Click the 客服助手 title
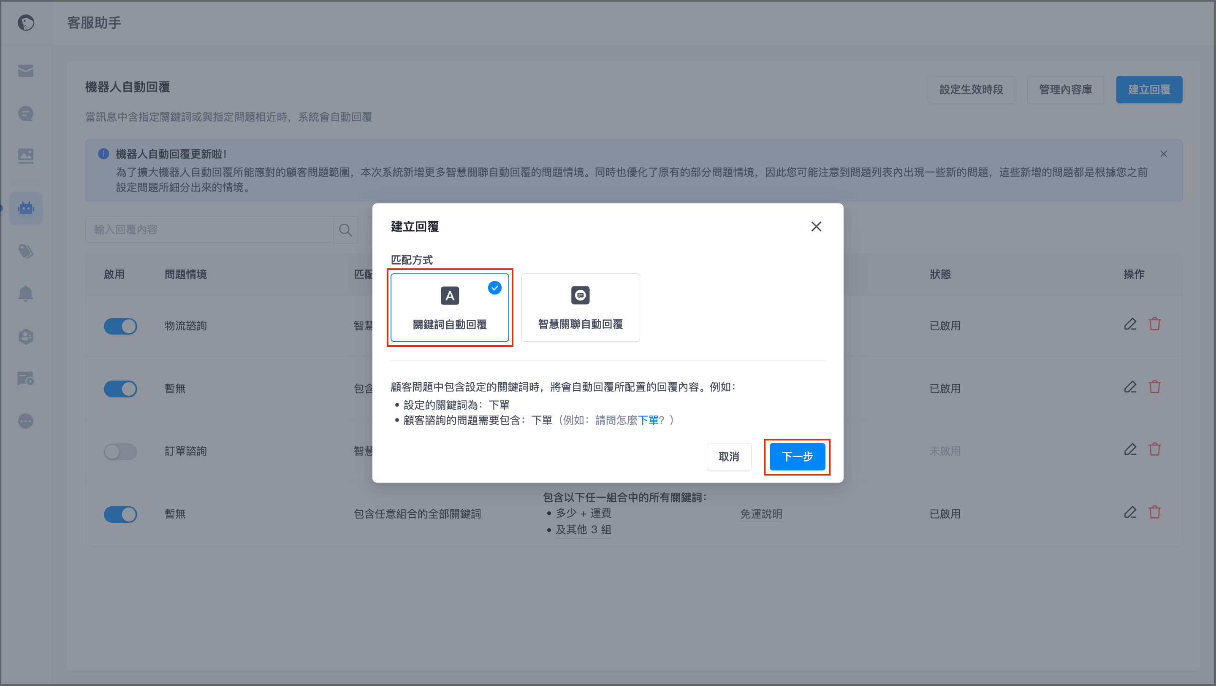1216x686 pixels. click(x=94, y=23)
